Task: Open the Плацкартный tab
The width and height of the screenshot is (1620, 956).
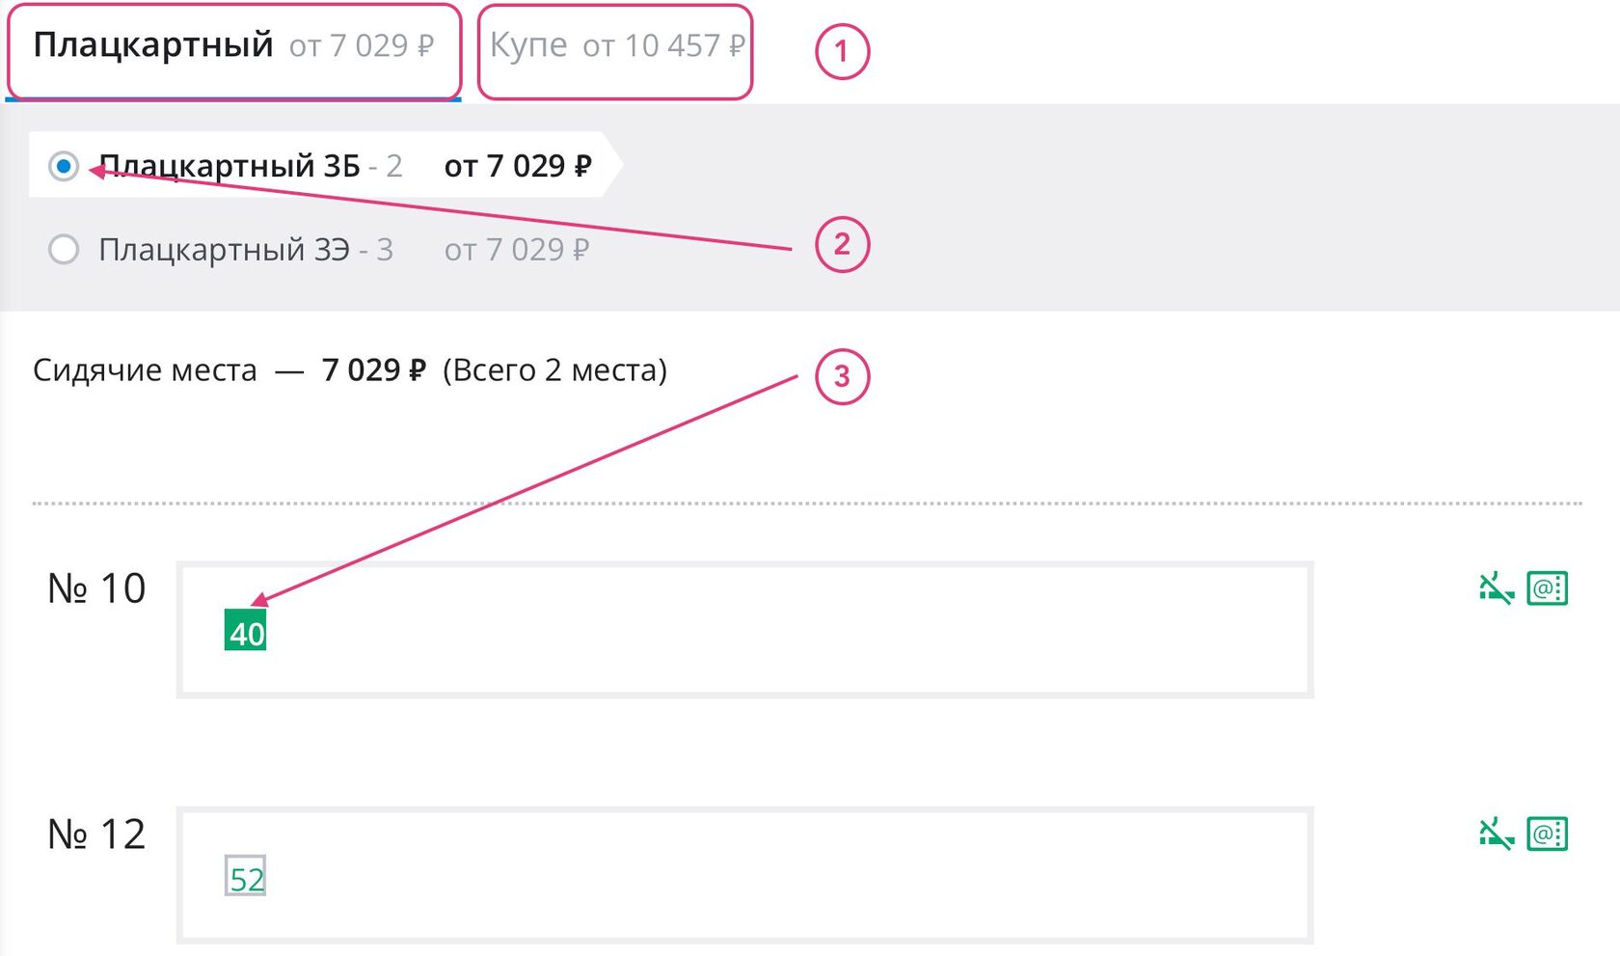Action: 233,46
